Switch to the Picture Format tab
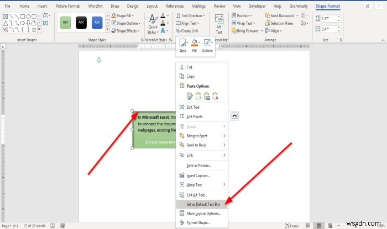This screenshot has height=229, width=387. (67, 6)
